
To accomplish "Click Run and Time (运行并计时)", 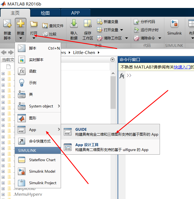I will 146,30.
